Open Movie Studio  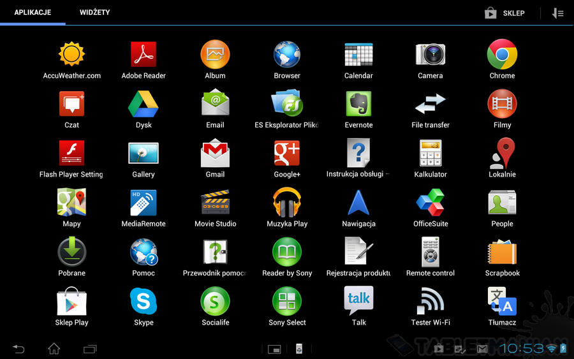tap(216, 202)
